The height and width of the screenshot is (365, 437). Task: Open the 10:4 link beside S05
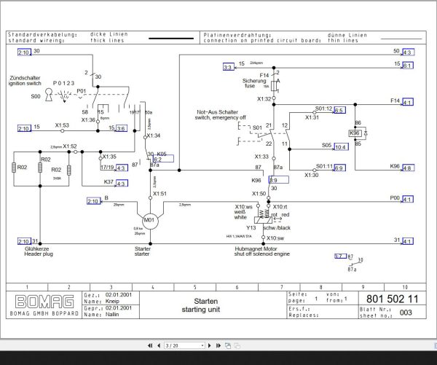click(x=341, y=146)
